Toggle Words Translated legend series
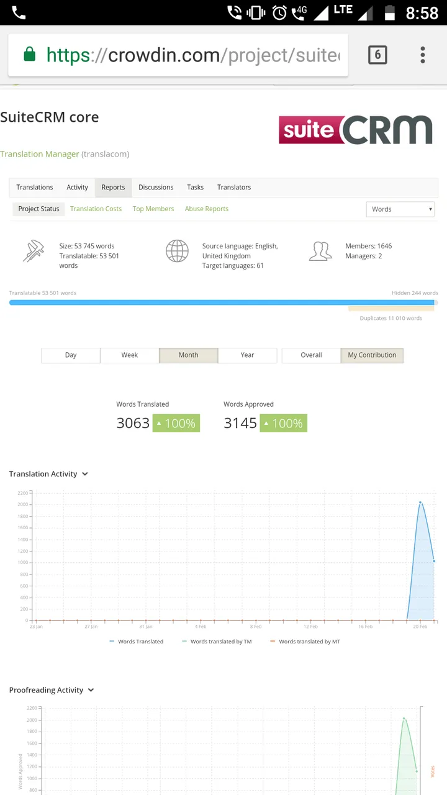The width and height of the screenshot is (447, 795). click(x=137, y=642)
